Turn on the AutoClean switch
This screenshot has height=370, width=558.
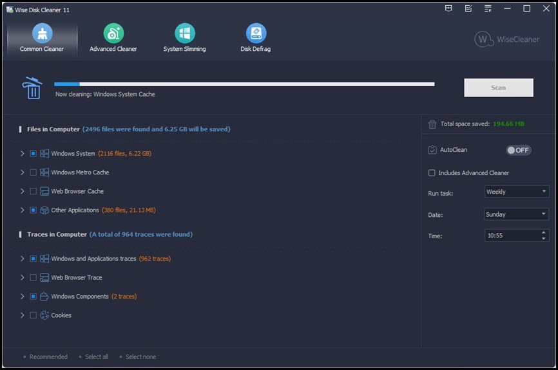tap(519, 150)
